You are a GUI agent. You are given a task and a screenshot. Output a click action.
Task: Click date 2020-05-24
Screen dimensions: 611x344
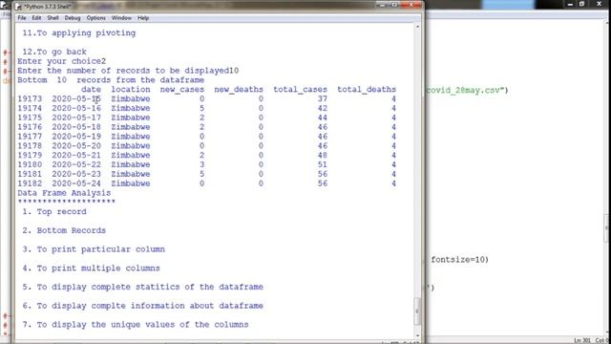(x=76, y=183)
